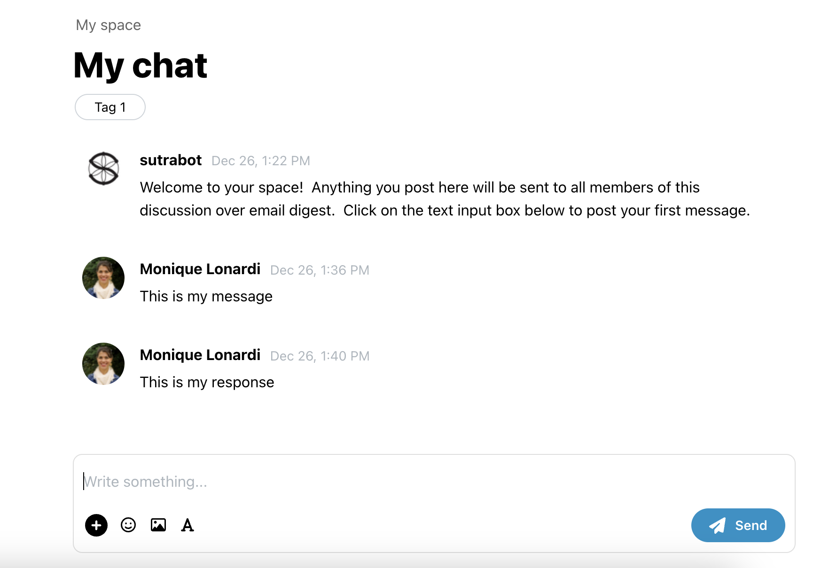Viewport: 829px width, 568px height.
Task: Click the My chat title heading
Action: click(x=140, y=66)
